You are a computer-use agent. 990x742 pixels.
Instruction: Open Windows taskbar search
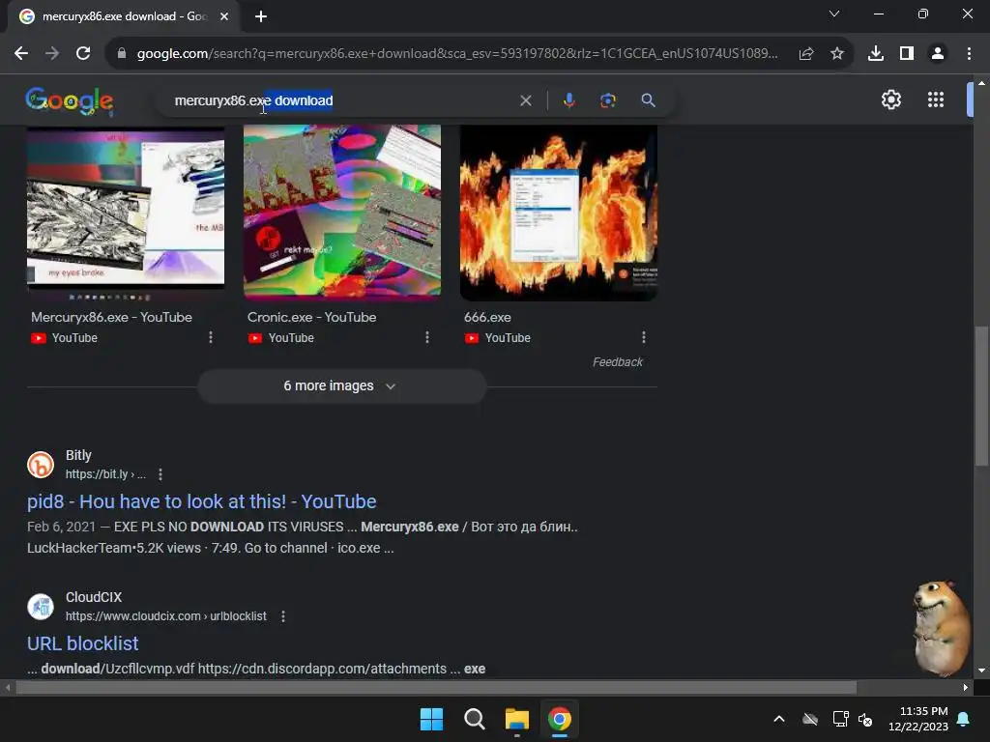pos(474,719)
